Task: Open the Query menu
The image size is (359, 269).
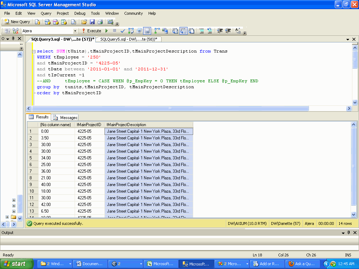Action: point(46,13)
